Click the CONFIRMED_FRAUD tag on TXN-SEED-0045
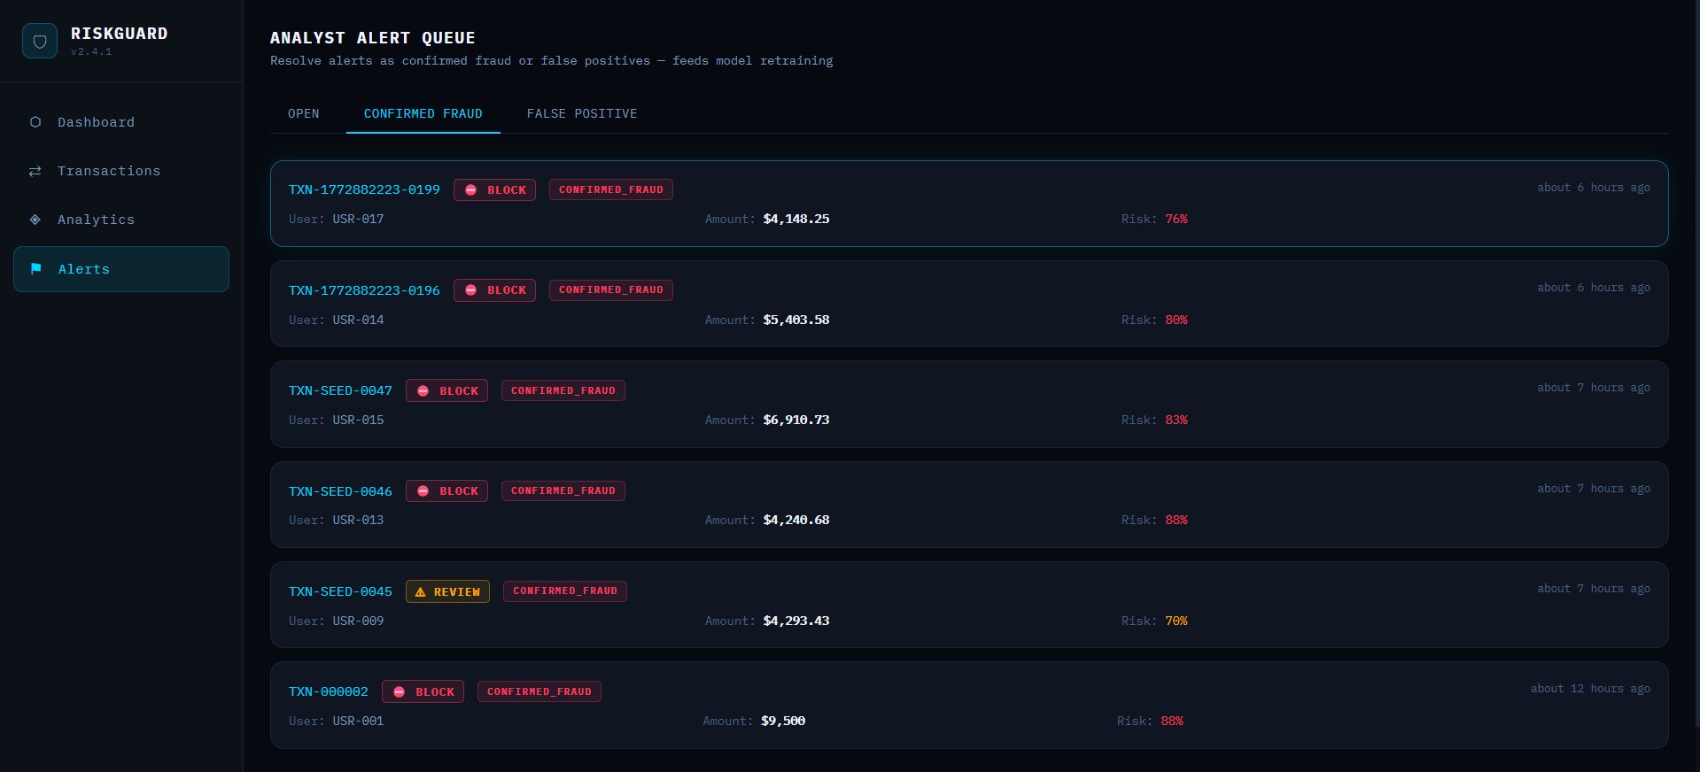Screen dimensions: 1700x772 click(x=565, y=591)
